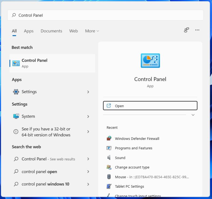Image resolution: width=212 pixels, height=199 pixels.
Task: Click the Mouse icon in Recent list
Action: (109, 177)
